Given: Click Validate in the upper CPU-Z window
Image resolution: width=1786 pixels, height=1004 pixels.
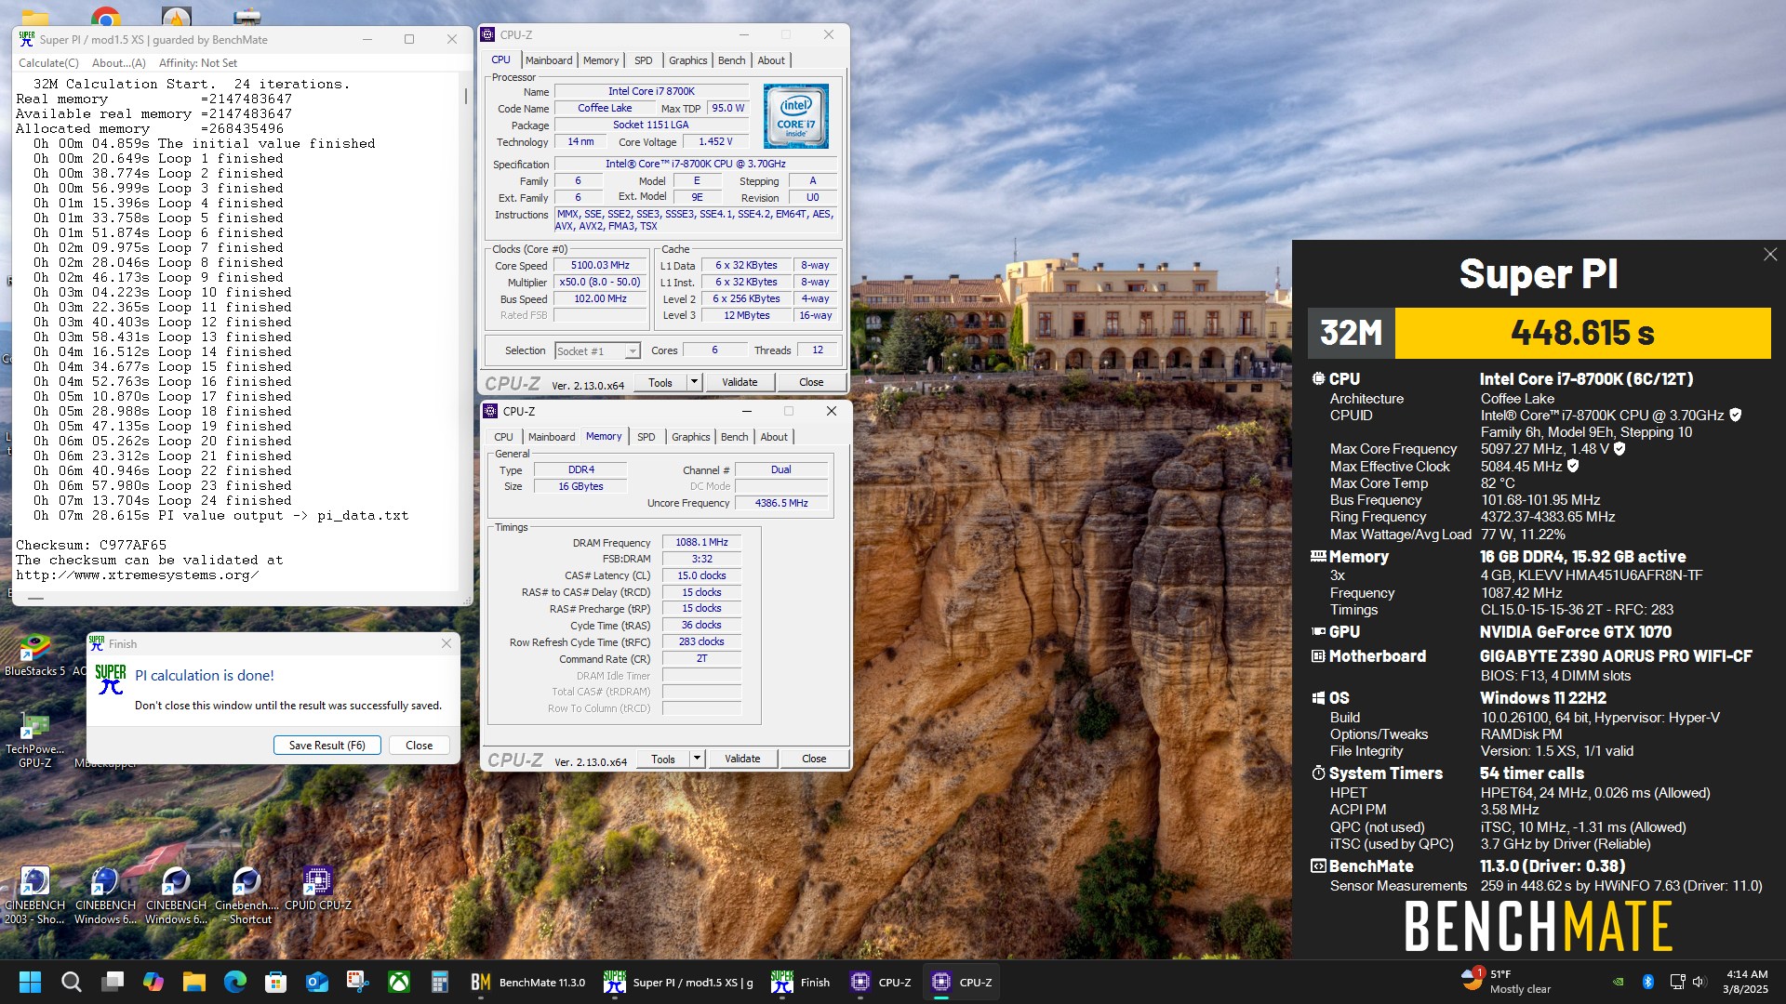Looking at the screenshot, I should (x=740, y=382).
